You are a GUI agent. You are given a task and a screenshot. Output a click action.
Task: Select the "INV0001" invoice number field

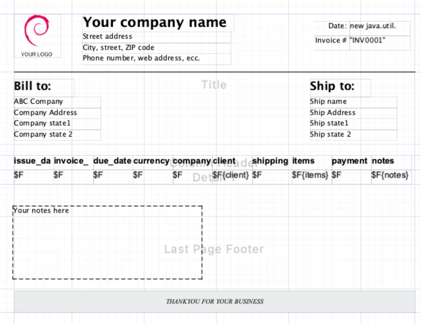(x=367, y=40)
